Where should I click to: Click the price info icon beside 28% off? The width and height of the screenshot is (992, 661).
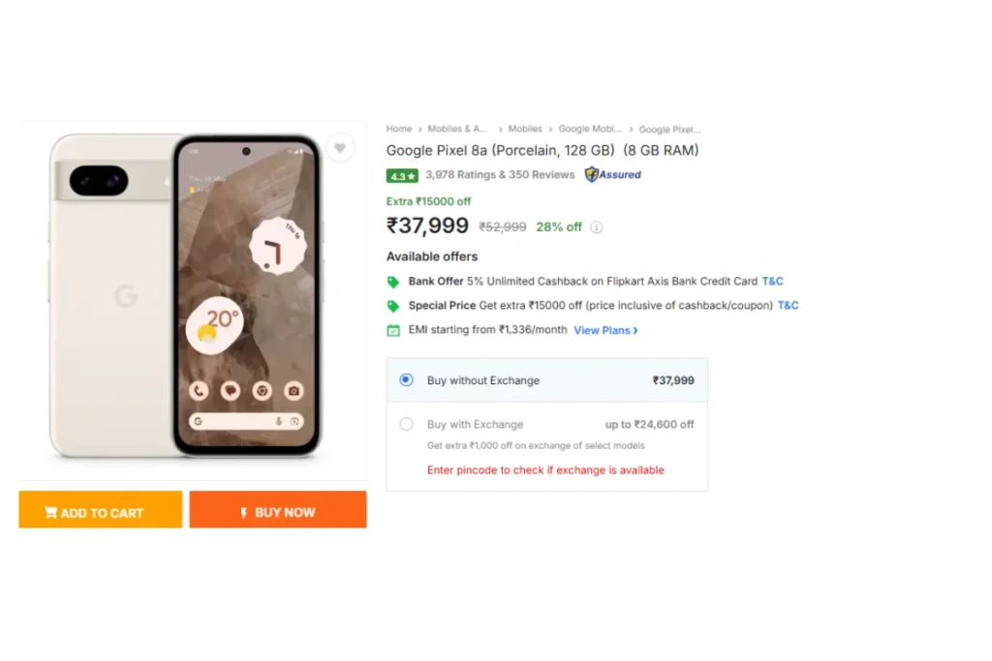click(596, 227)
